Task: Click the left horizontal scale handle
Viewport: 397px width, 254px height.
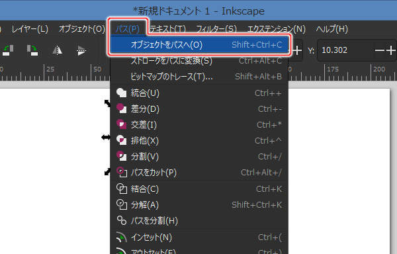Action: coord(106,138)
